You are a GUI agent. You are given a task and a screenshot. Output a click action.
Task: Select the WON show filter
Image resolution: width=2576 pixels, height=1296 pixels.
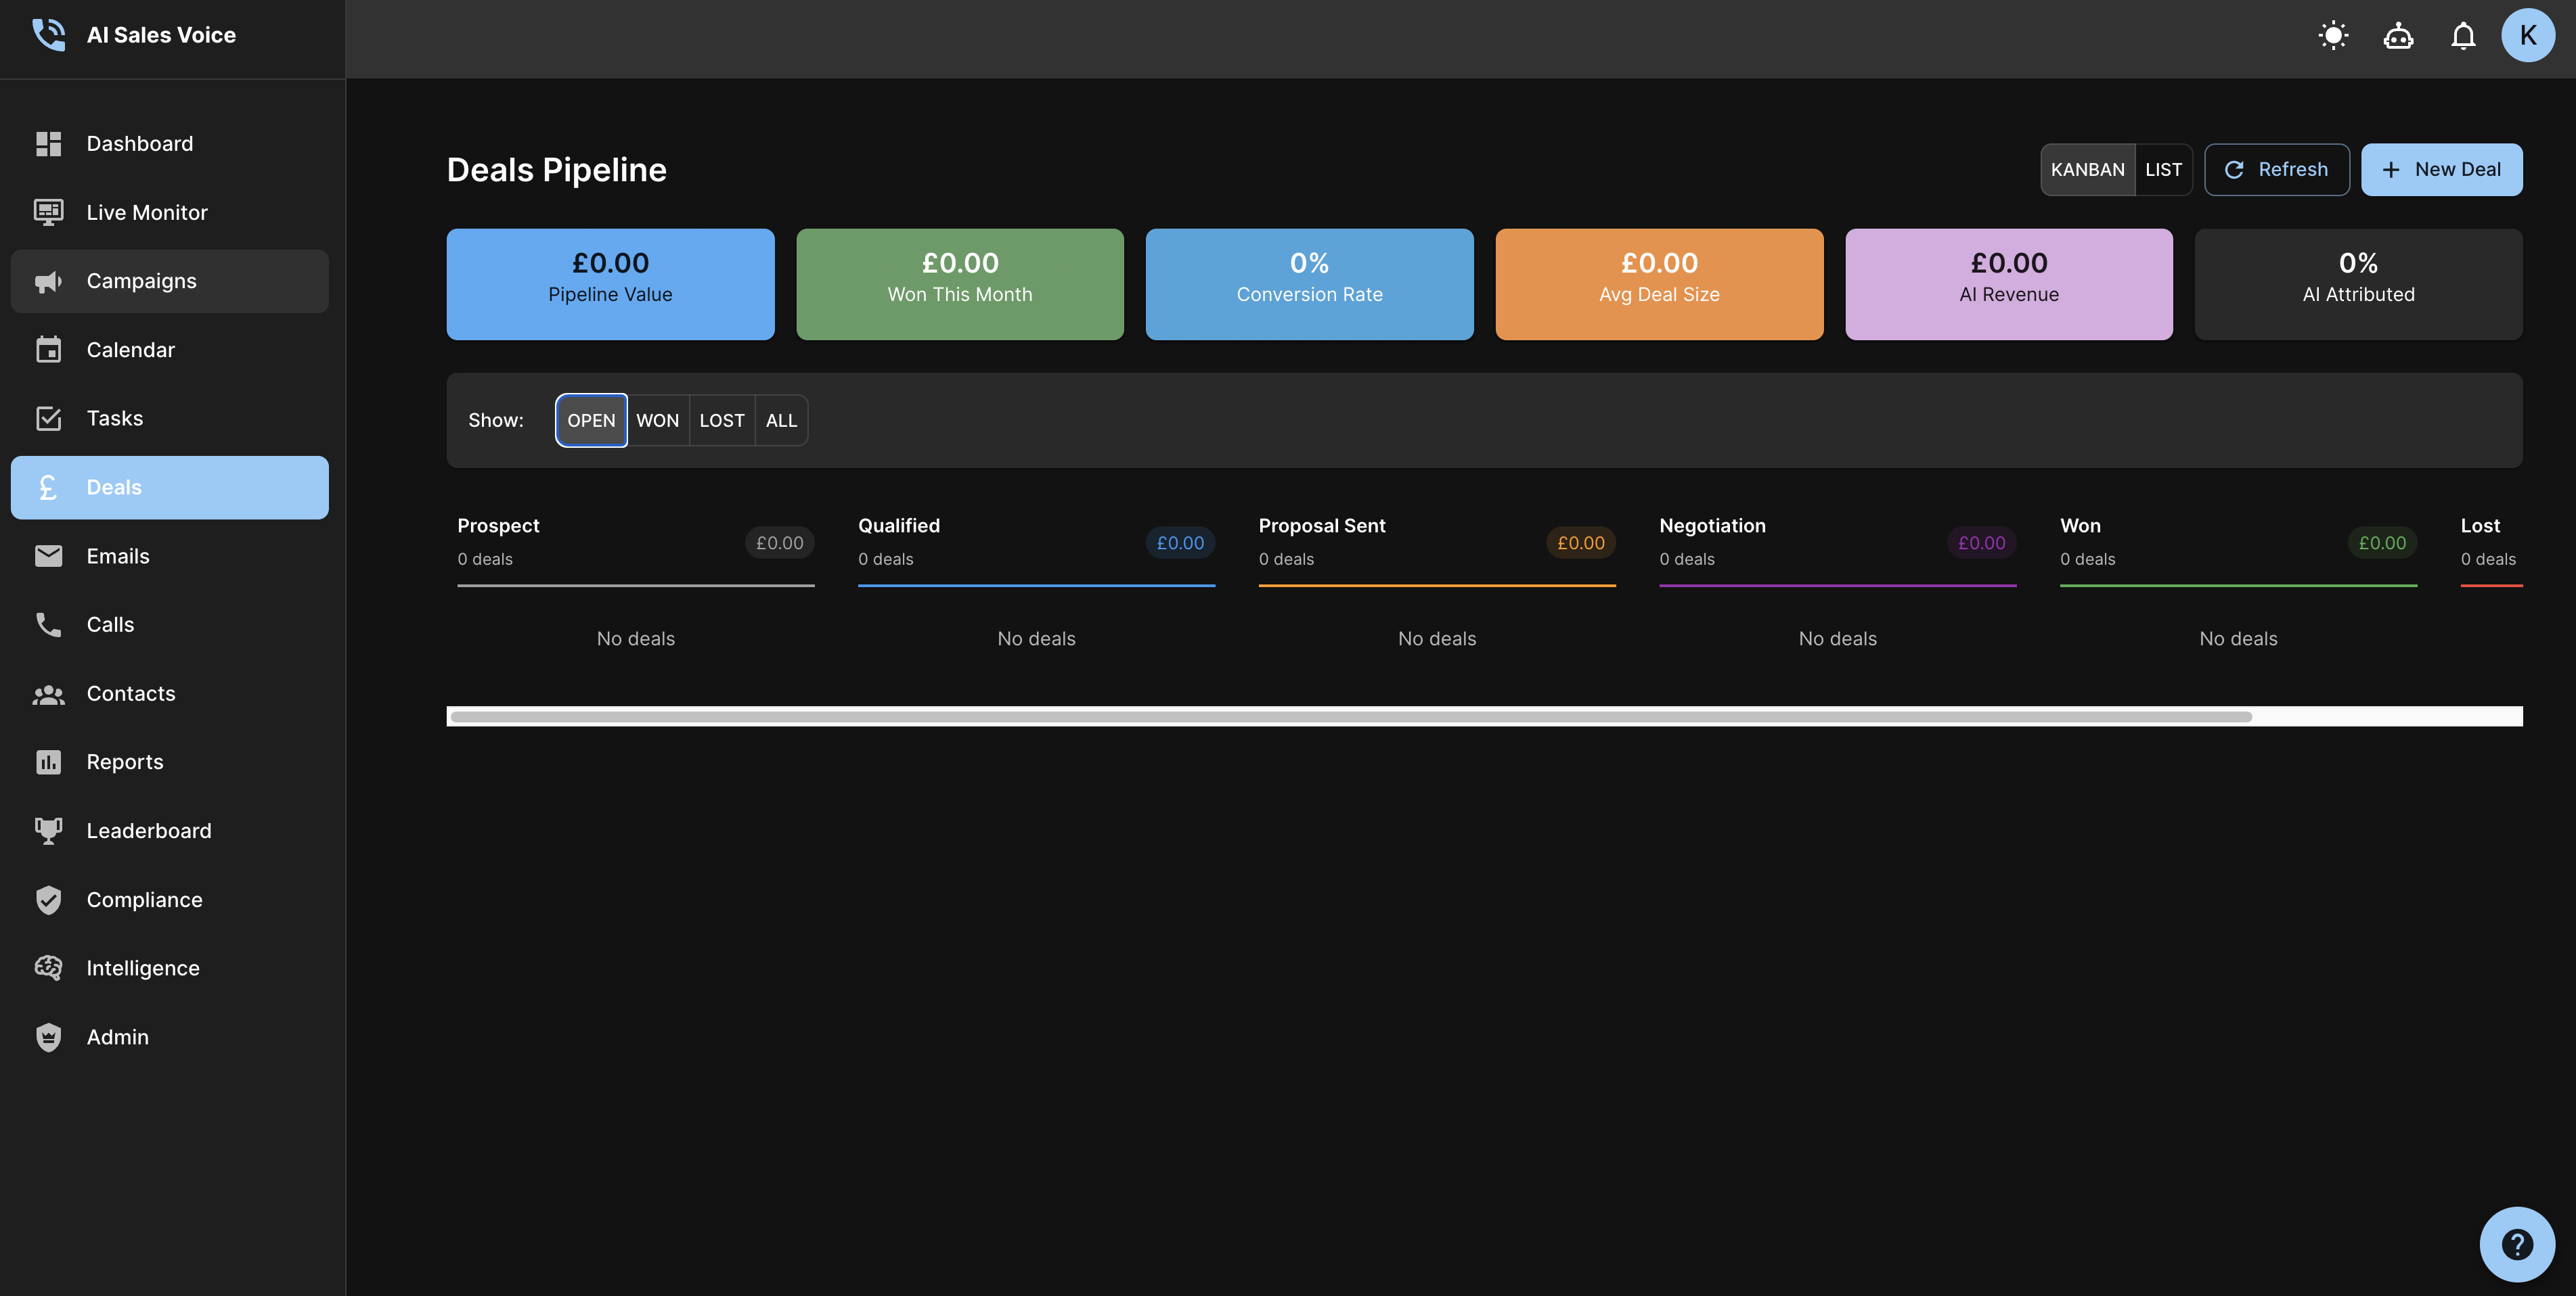coord(657,419)
